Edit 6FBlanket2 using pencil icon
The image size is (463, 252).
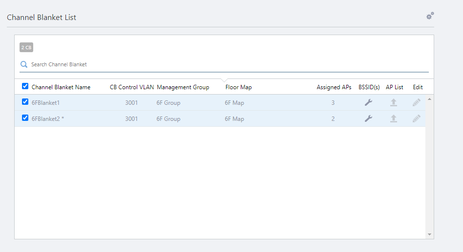pos(417,118)
